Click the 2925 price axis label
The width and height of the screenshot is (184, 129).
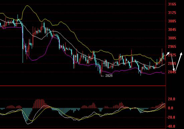coord(172,55)
